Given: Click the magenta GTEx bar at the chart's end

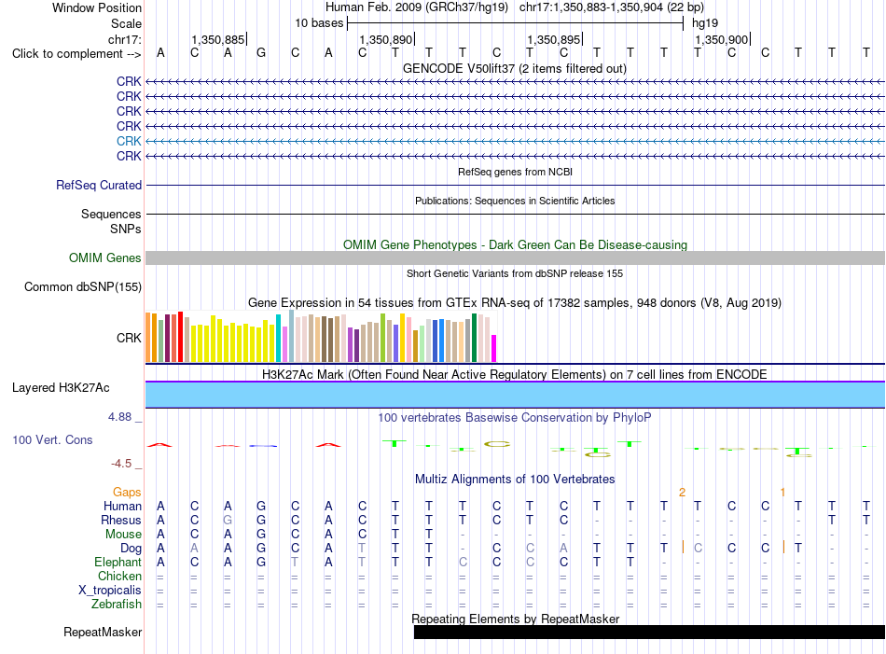Looking at the screenshot, I should pos(494,349).
